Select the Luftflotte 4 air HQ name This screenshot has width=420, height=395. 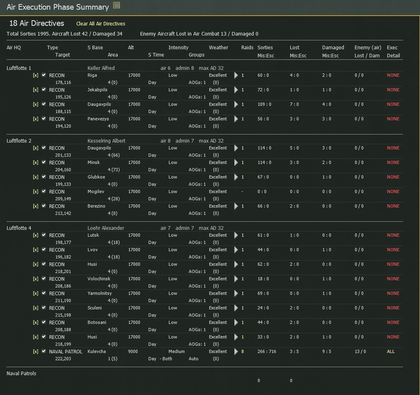[19, 228]
